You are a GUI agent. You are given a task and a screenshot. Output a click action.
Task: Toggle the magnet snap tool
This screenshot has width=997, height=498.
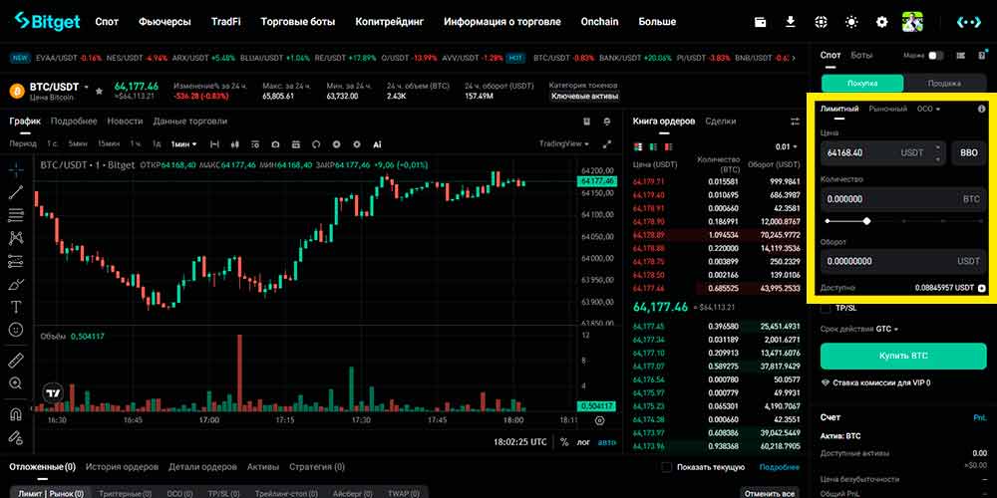16,414
